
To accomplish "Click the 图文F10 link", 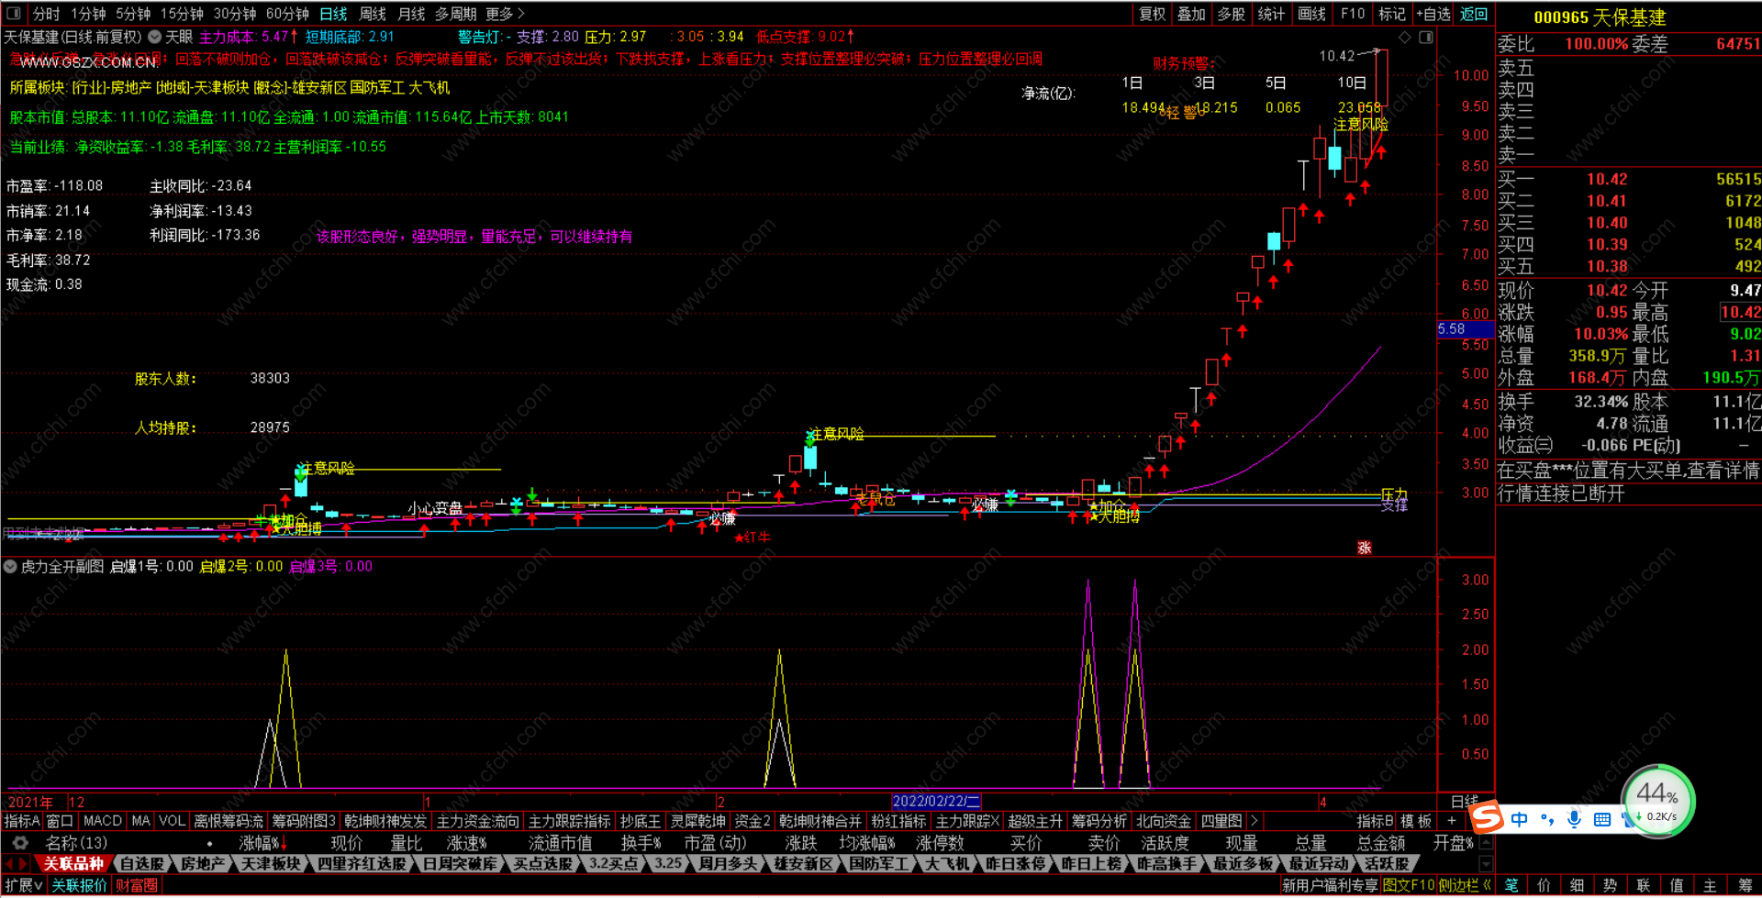I will [1409, 885].
